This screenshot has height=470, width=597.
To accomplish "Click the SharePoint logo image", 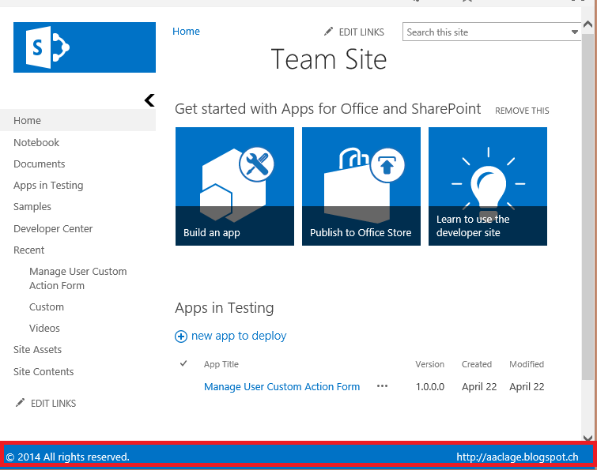I will pos(85,47).
